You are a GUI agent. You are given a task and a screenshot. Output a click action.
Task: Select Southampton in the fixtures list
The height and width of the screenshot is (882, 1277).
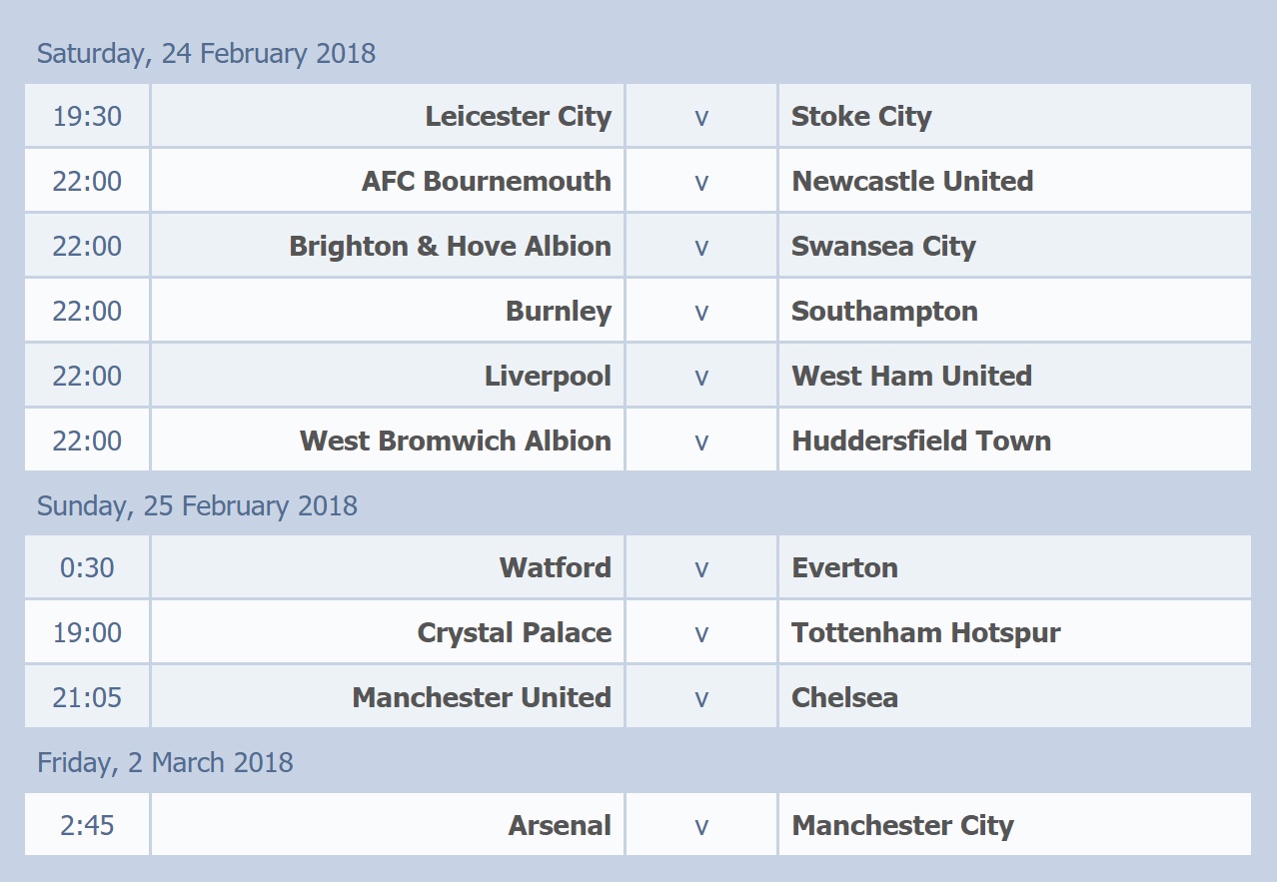pyautogui.click(x=884, y=311)
